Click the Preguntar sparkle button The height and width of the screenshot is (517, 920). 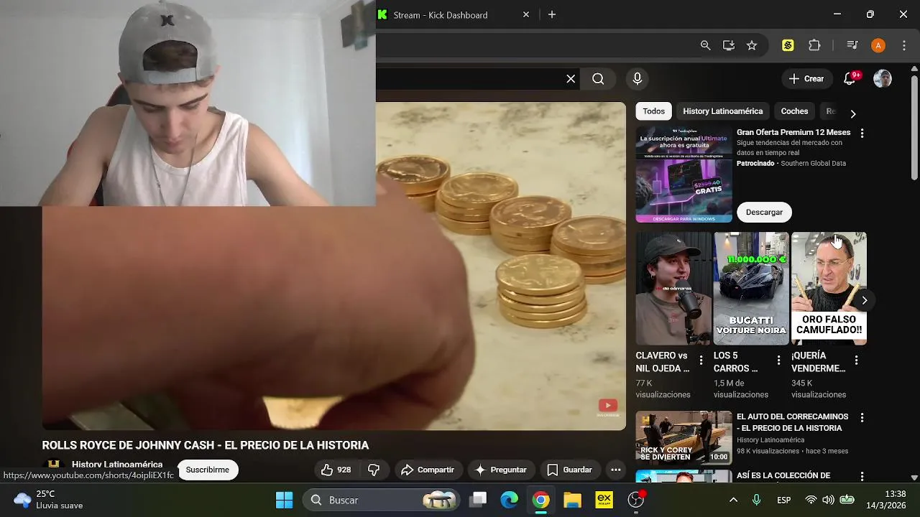pos(501,470)
